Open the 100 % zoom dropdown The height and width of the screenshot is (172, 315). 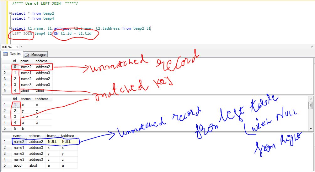pyautogui.click(x=16, y=47)
